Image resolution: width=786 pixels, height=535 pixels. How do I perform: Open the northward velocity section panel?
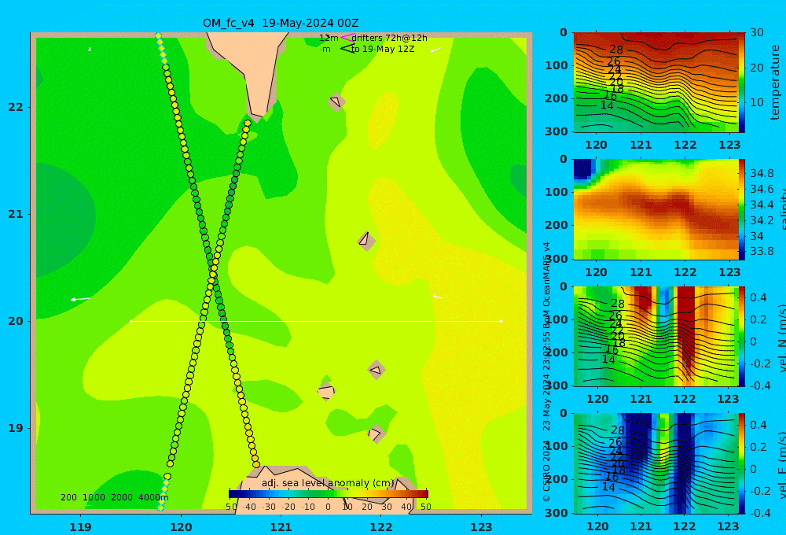[x=656, y=336]
